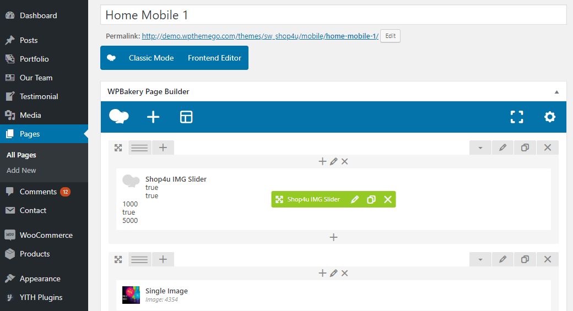
Task: Edit the page title field
Action: click(333, 15)
